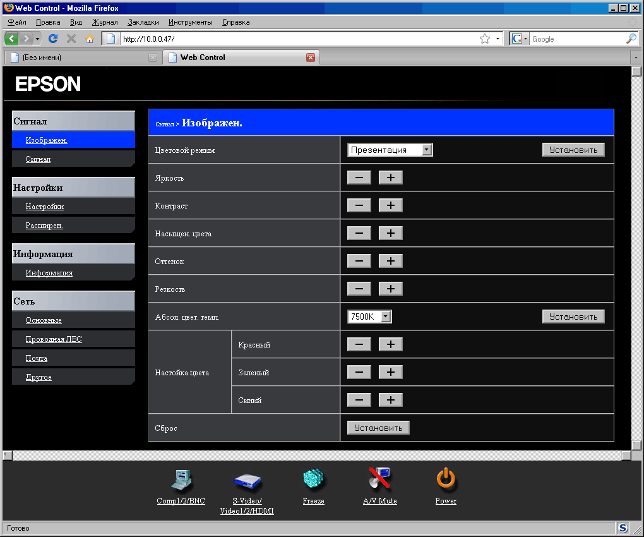Screen dimensions: 644x537
Task: Increase Красный color with plus
Action: pyautogui.click(x=391, y=344)
